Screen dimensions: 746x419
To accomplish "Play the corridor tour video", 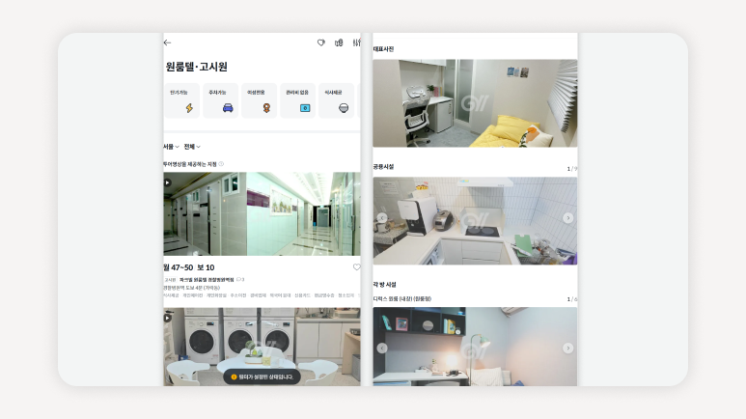I will point(168,182).
